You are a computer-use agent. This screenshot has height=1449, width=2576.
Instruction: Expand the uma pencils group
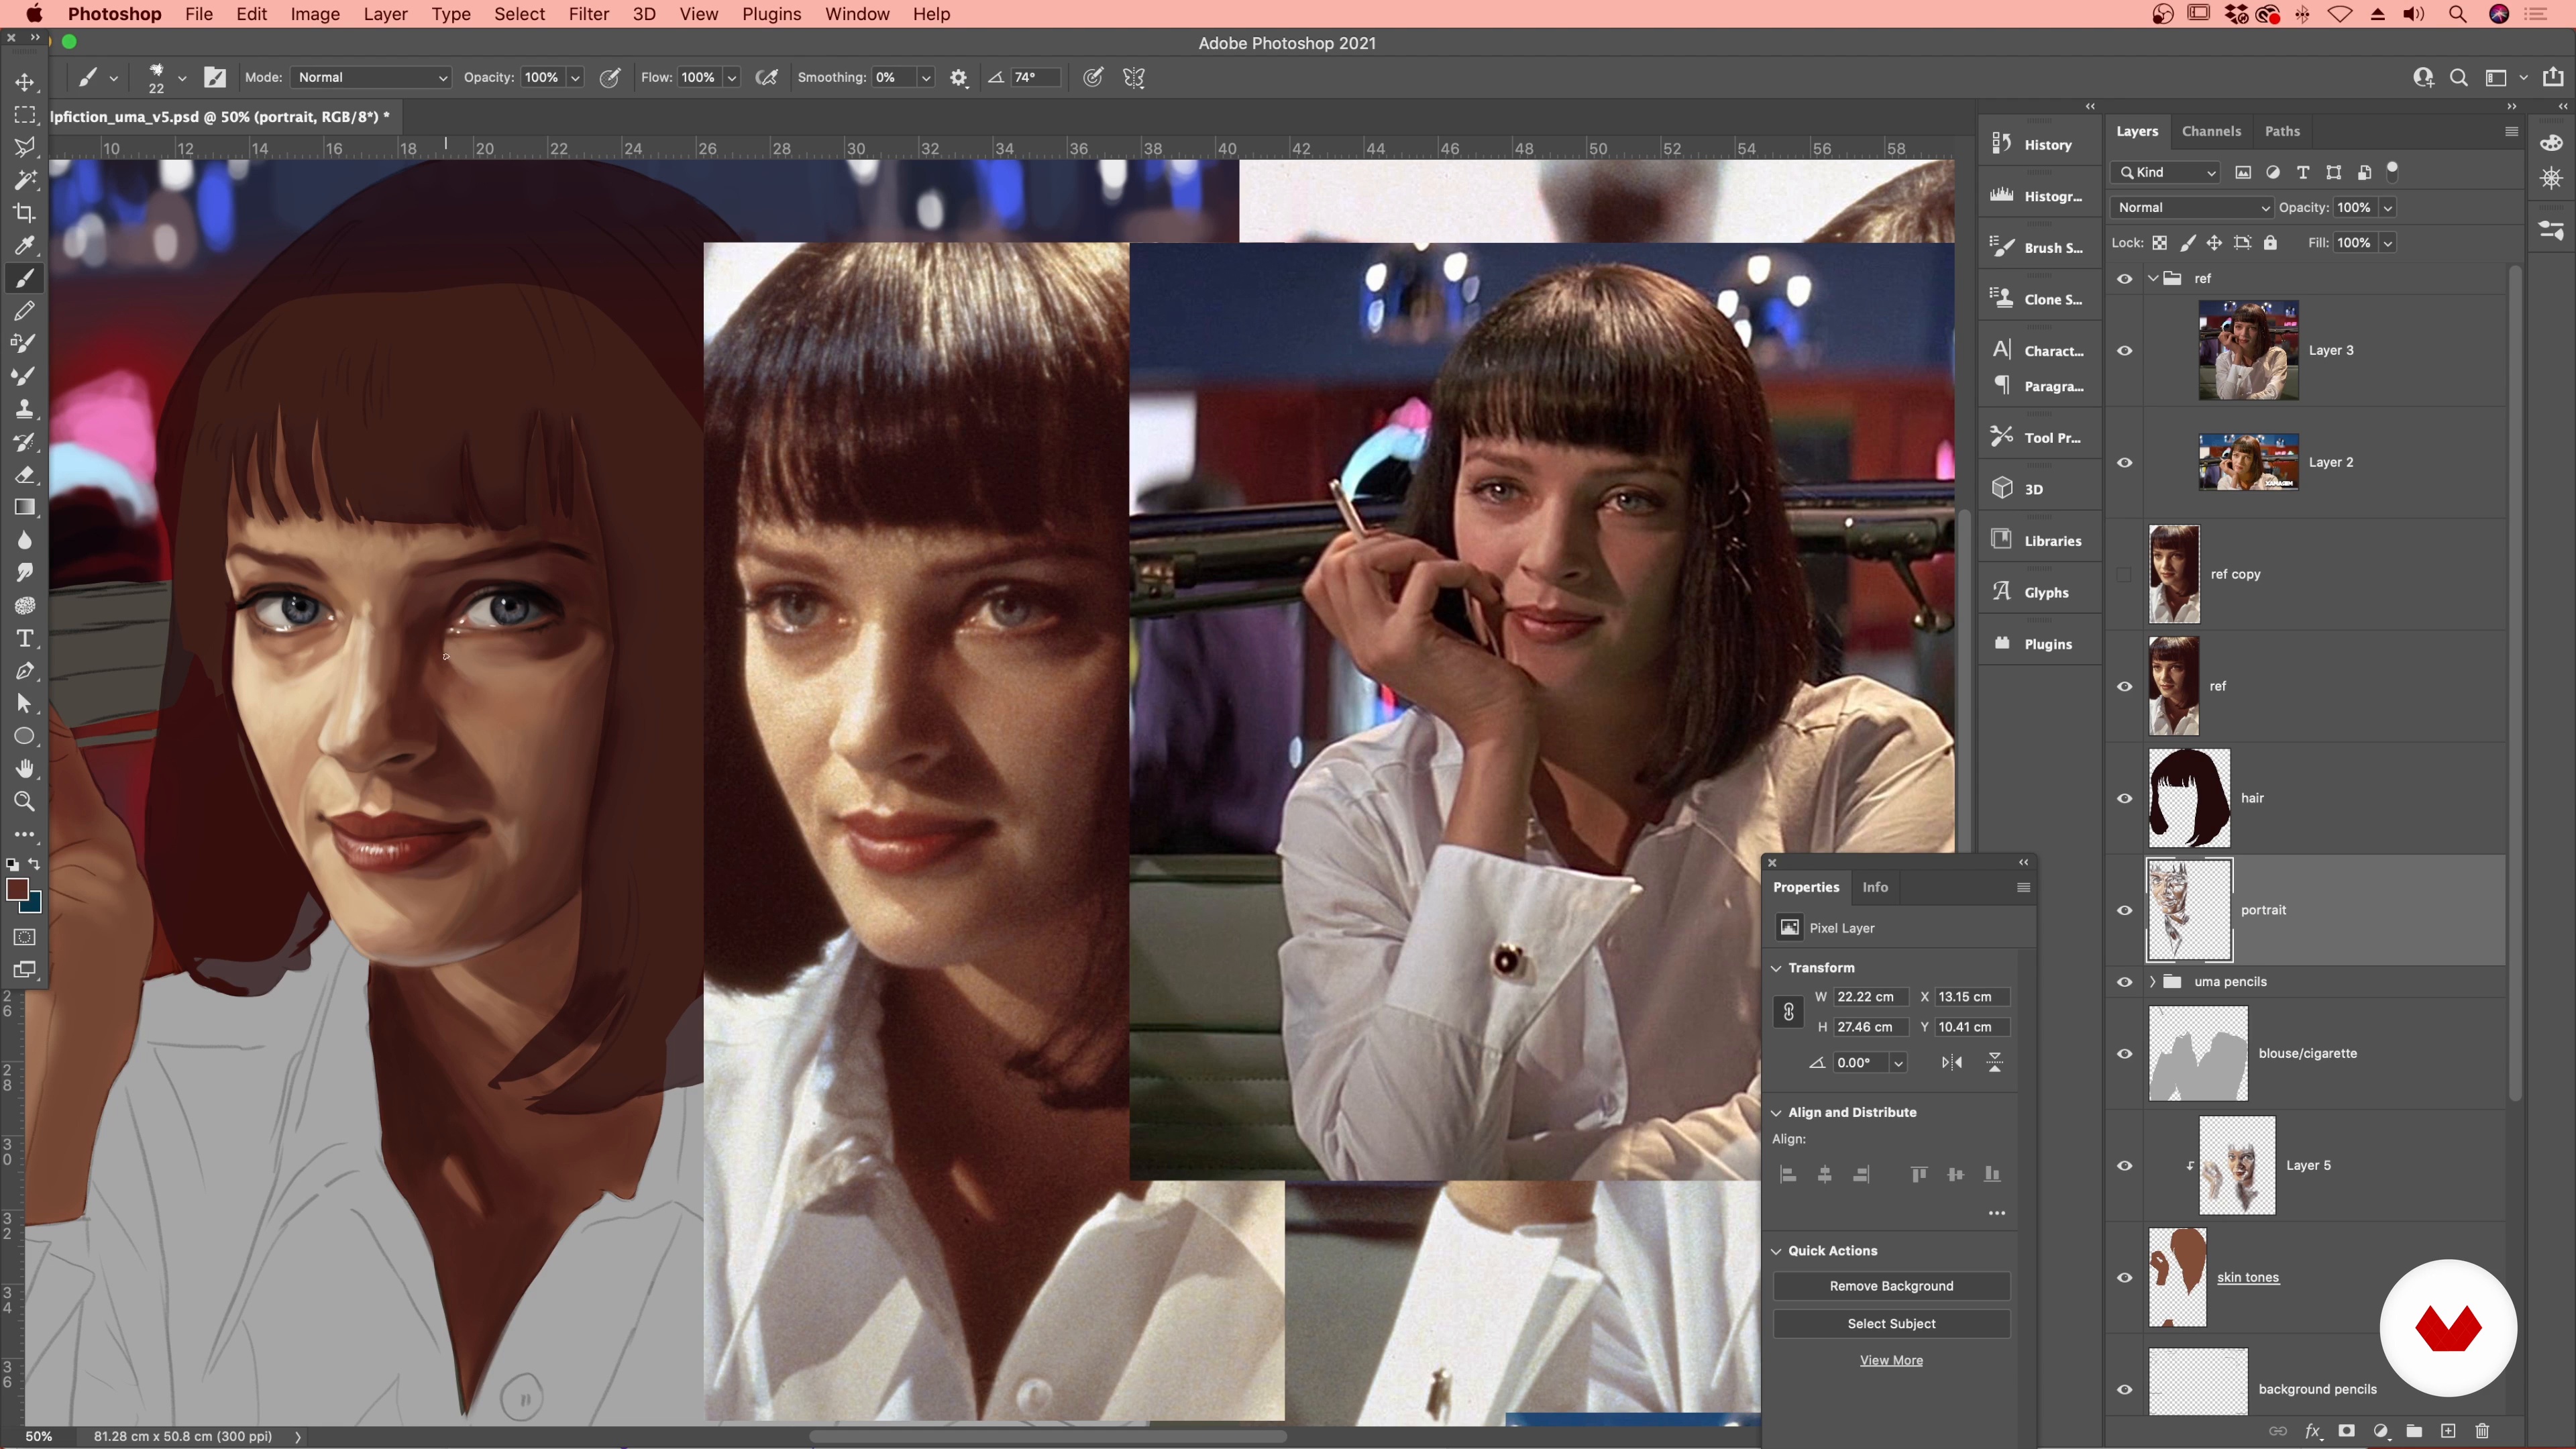[x=2152, y=982]
